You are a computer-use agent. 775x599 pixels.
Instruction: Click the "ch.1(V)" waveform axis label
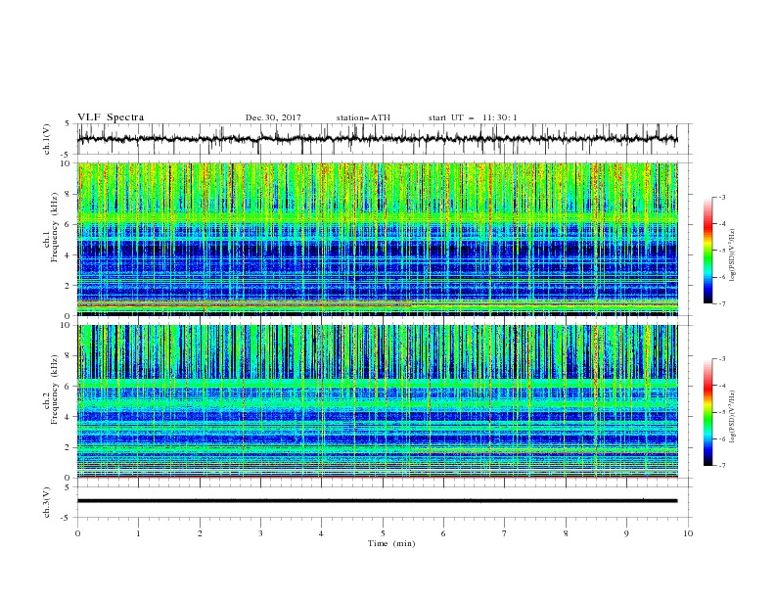[47, 139]
